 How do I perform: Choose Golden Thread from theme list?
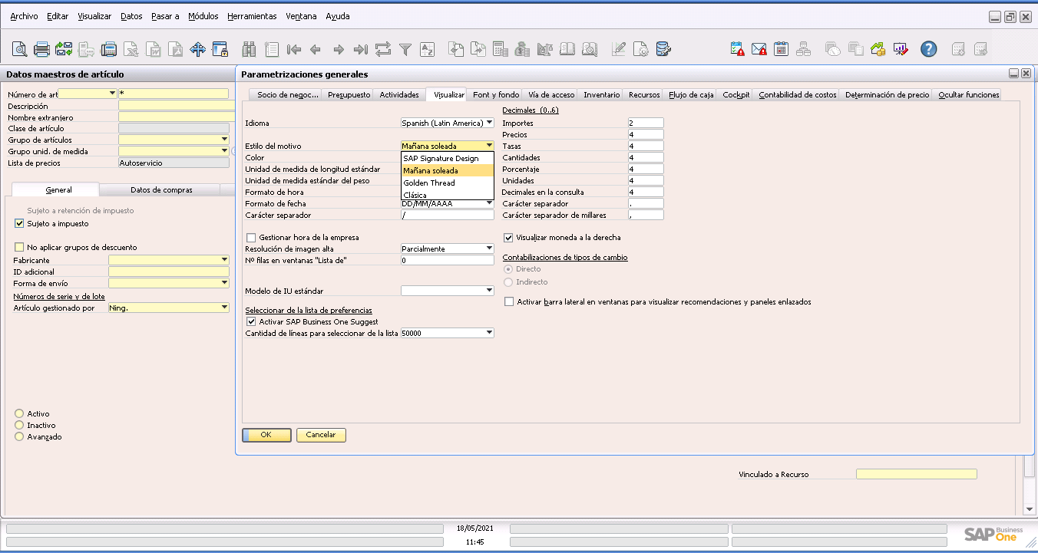(429, 183)
